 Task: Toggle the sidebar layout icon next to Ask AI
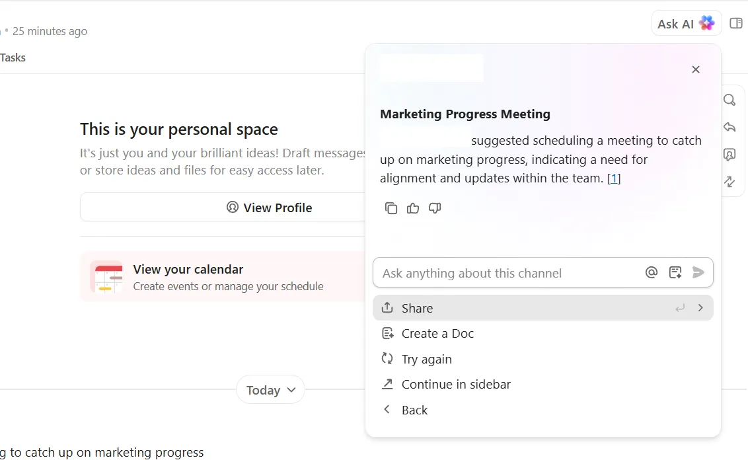click(x=736, y=23)
